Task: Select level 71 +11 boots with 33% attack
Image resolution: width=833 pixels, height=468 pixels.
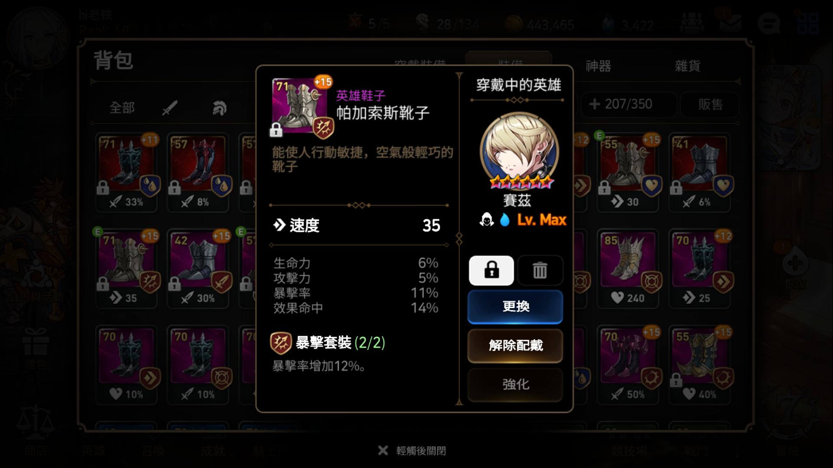Action: [127, 172]
